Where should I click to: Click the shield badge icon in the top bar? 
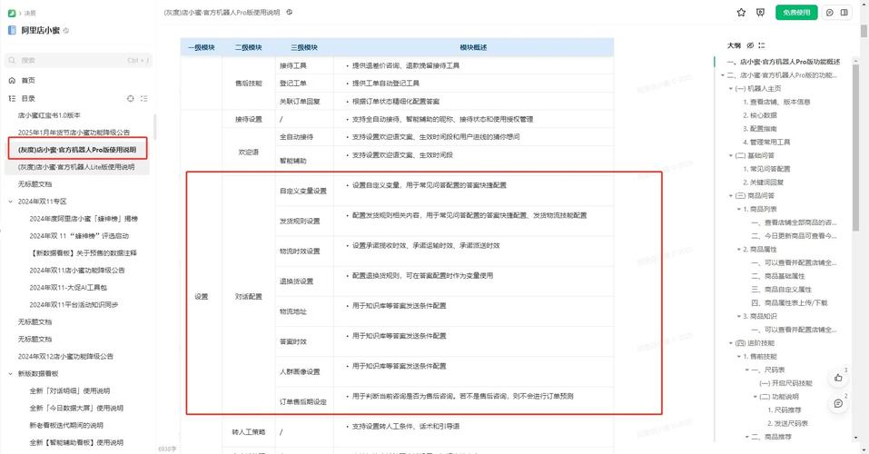pyautogui.click(x=760, y=12)
